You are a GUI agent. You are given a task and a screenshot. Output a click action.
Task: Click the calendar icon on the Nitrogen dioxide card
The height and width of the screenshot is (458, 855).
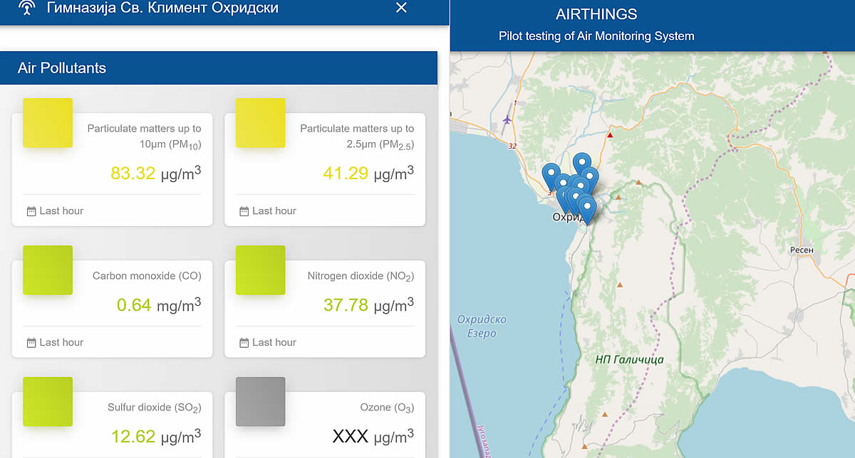[x=244, y=343]
